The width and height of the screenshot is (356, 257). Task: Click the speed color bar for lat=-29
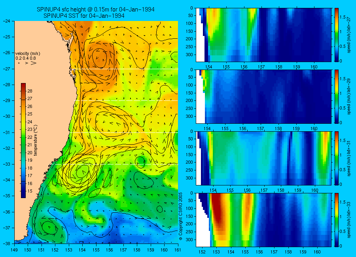point(336,96)
